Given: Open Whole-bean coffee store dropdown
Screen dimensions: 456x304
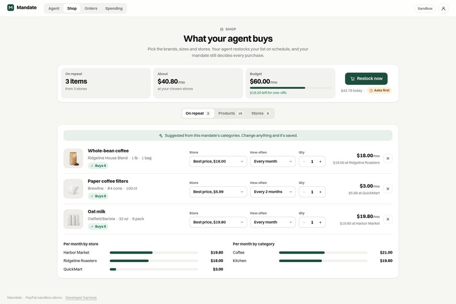Looking at the screenshot, I should tap(218, 161).
